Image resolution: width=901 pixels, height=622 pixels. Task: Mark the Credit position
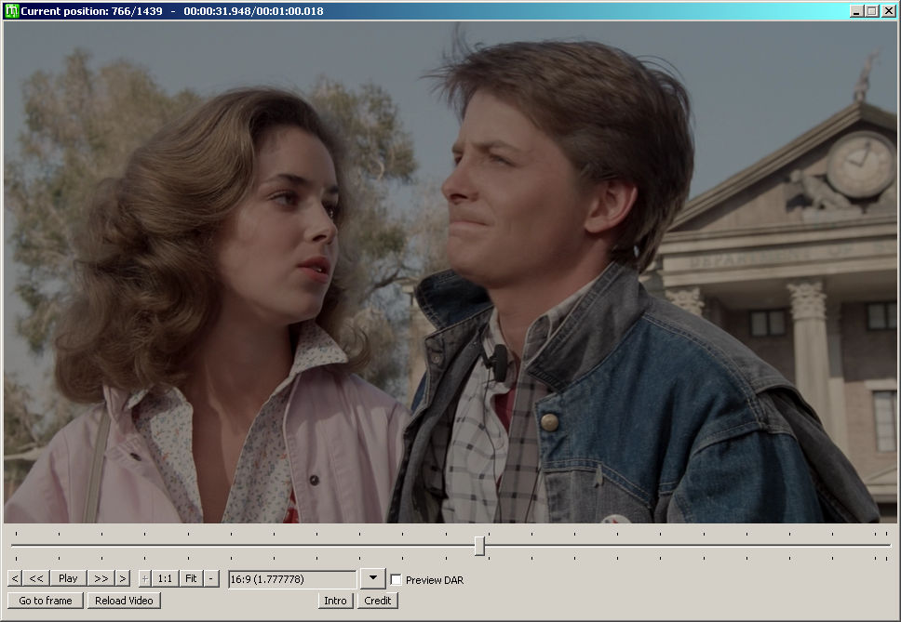pos(378,601)
